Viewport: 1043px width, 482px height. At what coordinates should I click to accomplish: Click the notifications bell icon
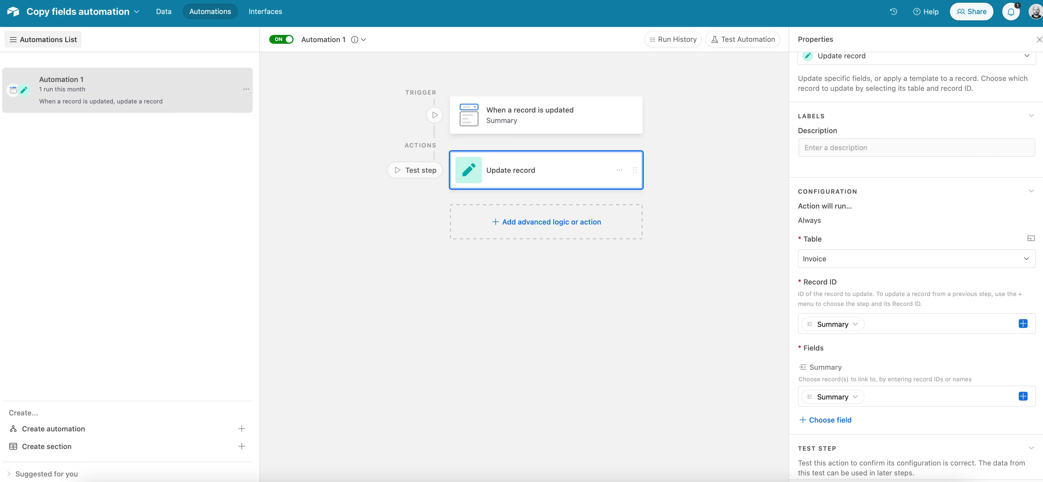(x=1011, y=12)
